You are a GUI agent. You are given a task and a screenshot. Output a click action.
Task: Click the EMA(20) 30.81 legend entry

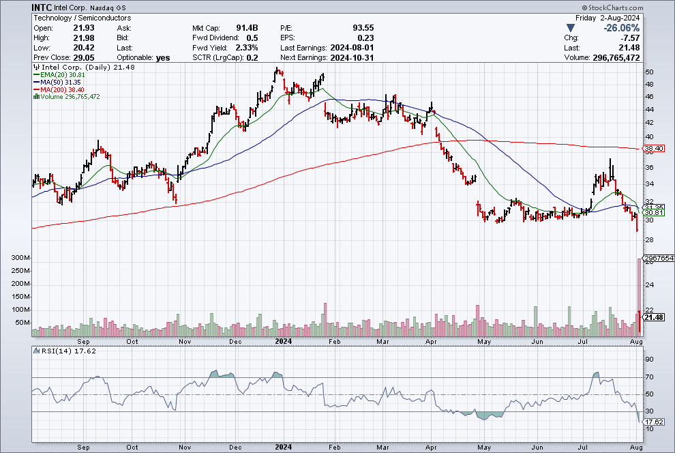pos(59,74)
